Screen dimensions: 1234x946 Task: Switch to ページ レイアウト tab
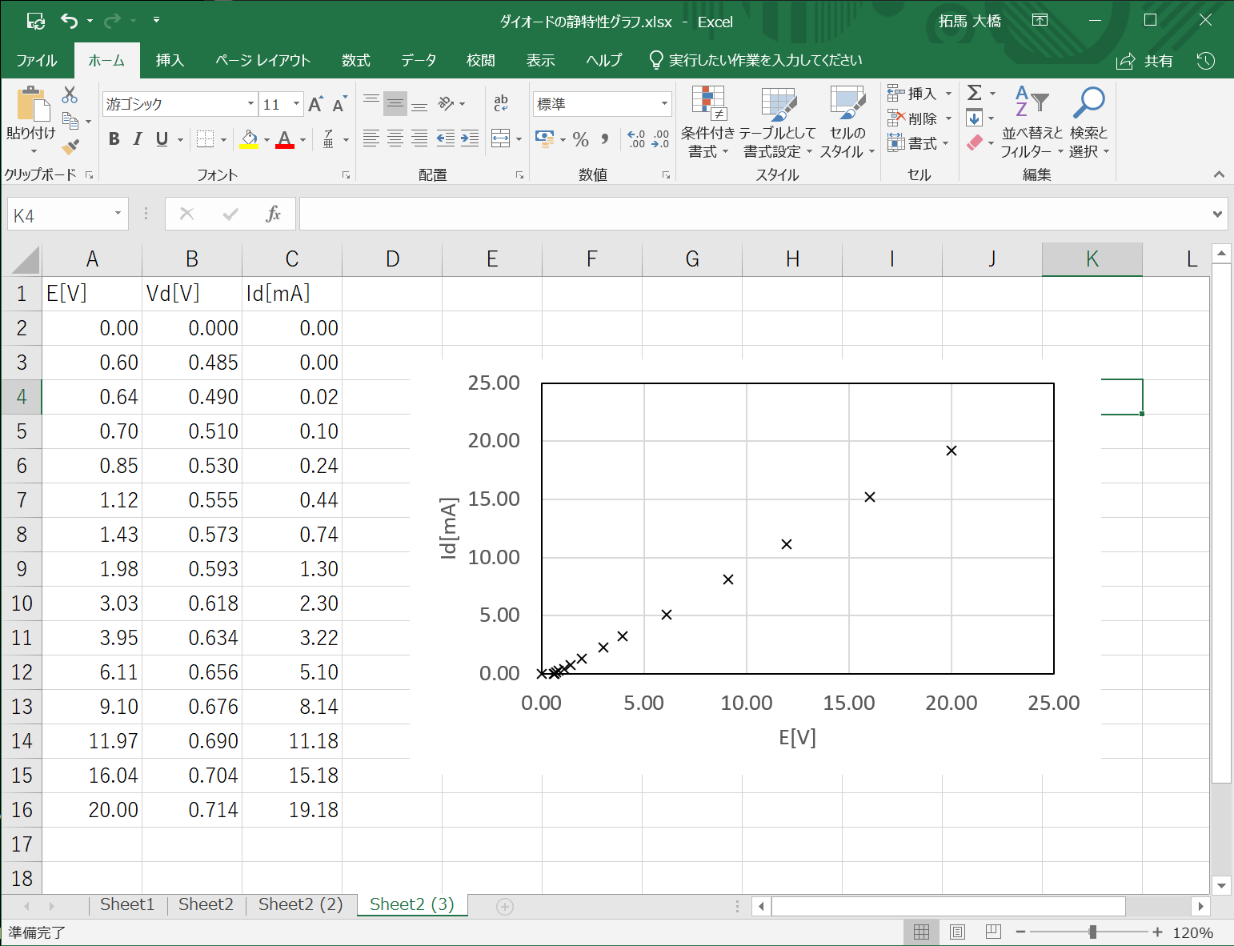262,61
